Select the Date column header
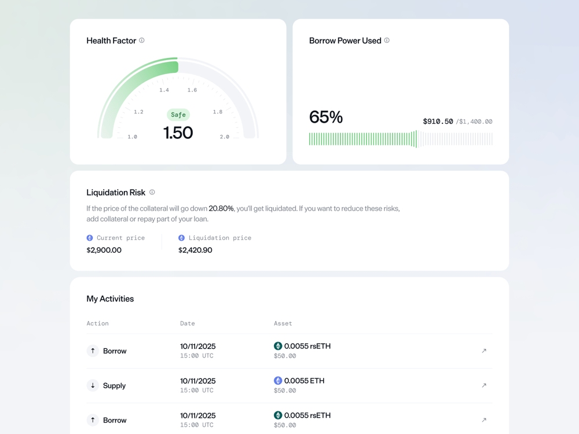Screen dimensions: 579x434 [188, 323]
